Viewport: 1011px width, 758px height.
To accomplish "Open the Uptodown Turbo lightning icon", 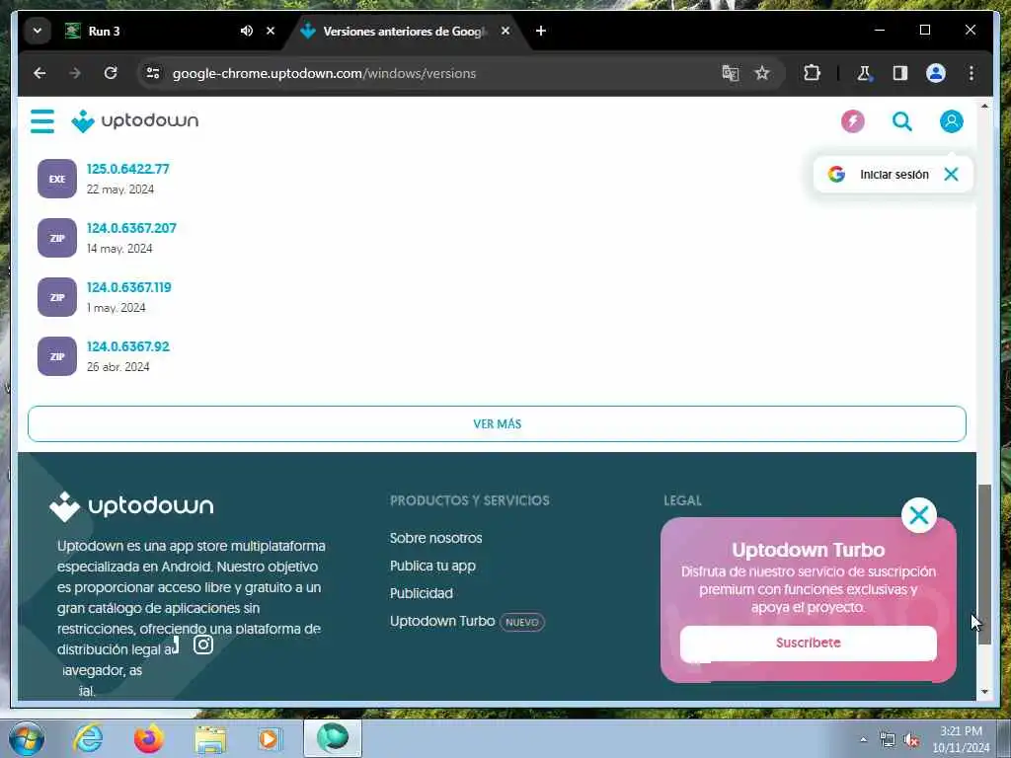I will (x=852, y=121).
